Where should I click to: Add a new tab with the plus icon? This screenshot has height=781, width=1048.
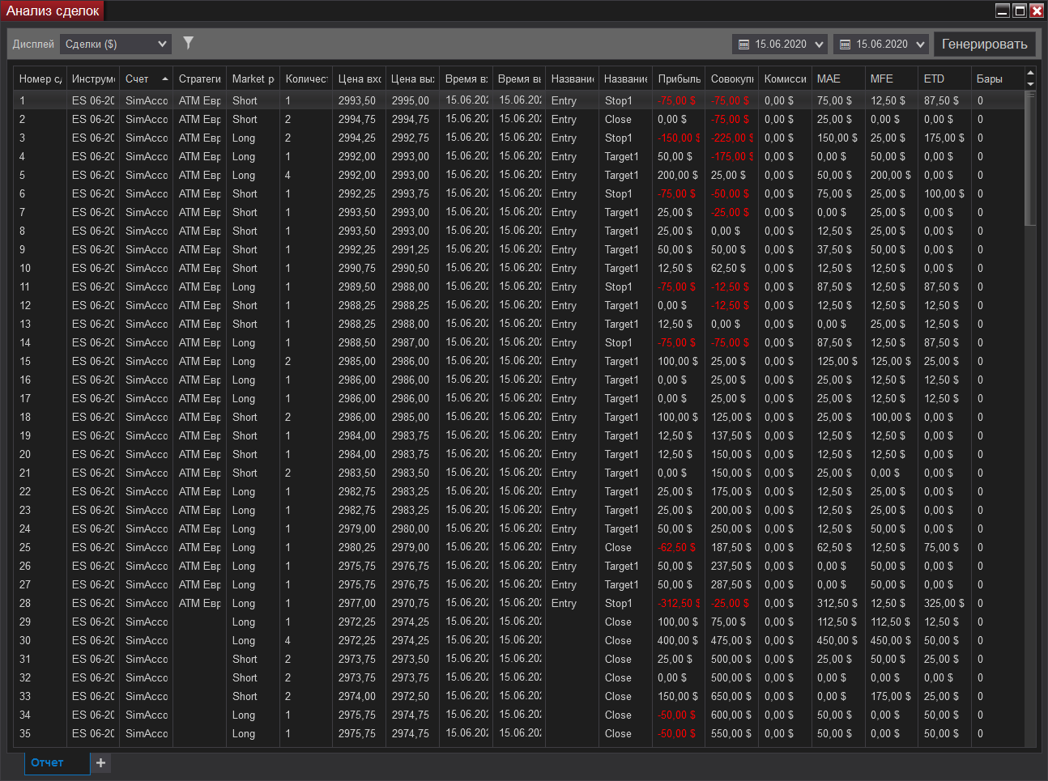point(100,762)
